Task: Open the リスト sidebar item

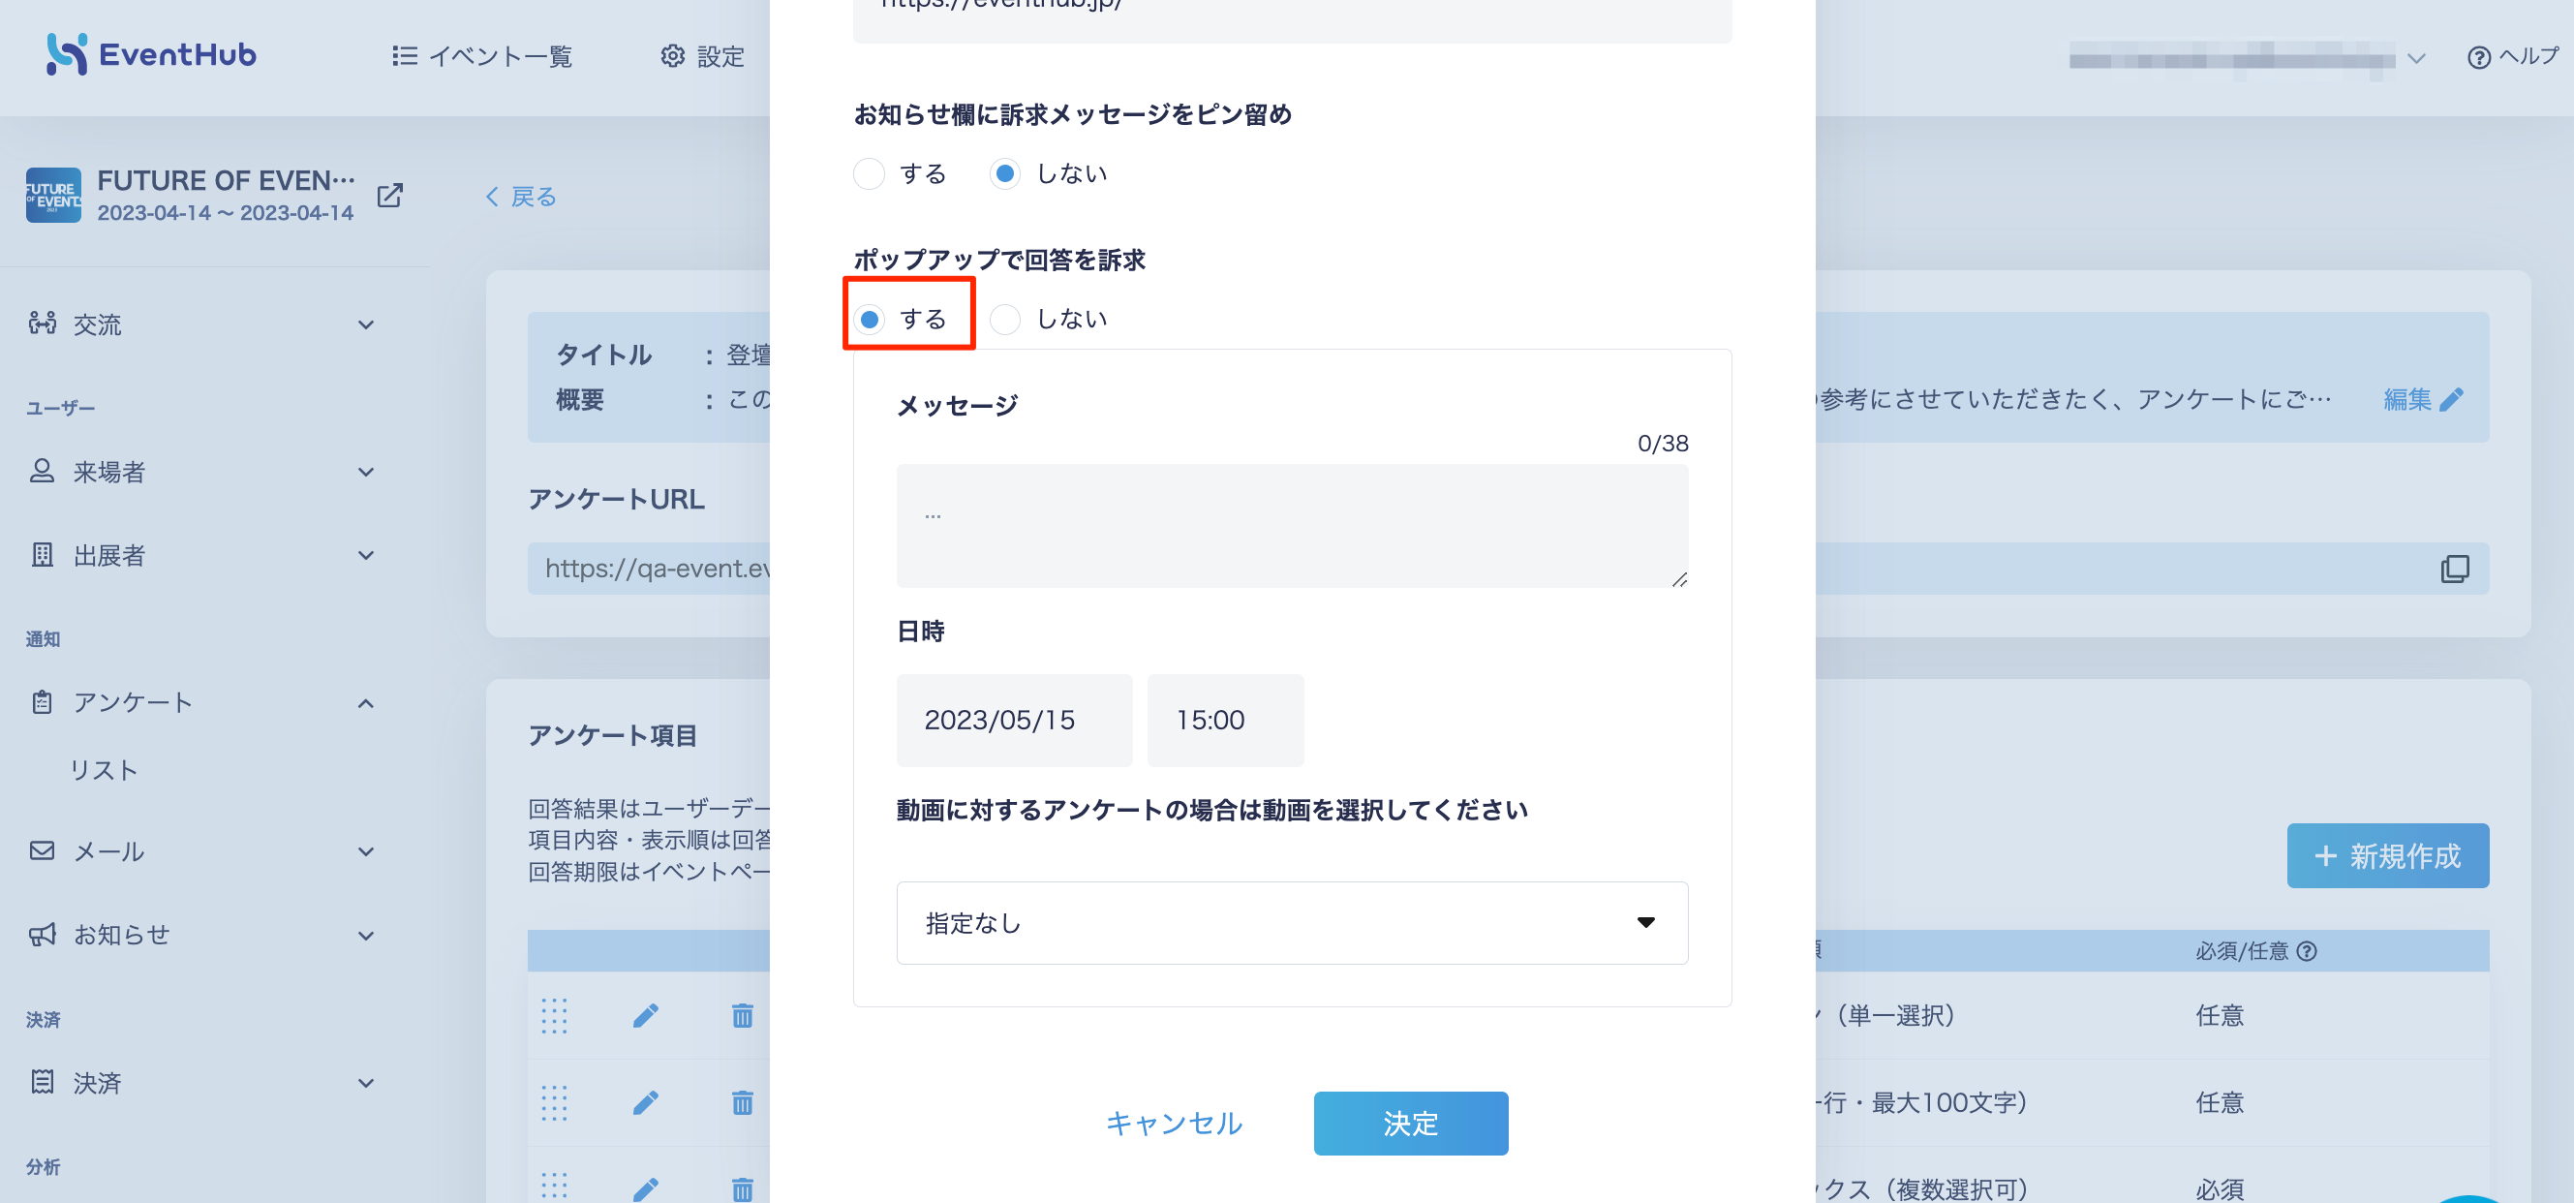Action: (104, 770)
